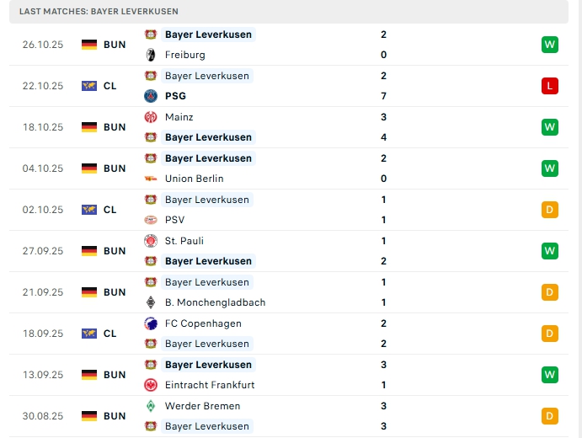Select the 18.09.25 FC Copenhagen match date

(x=43, y=334)
